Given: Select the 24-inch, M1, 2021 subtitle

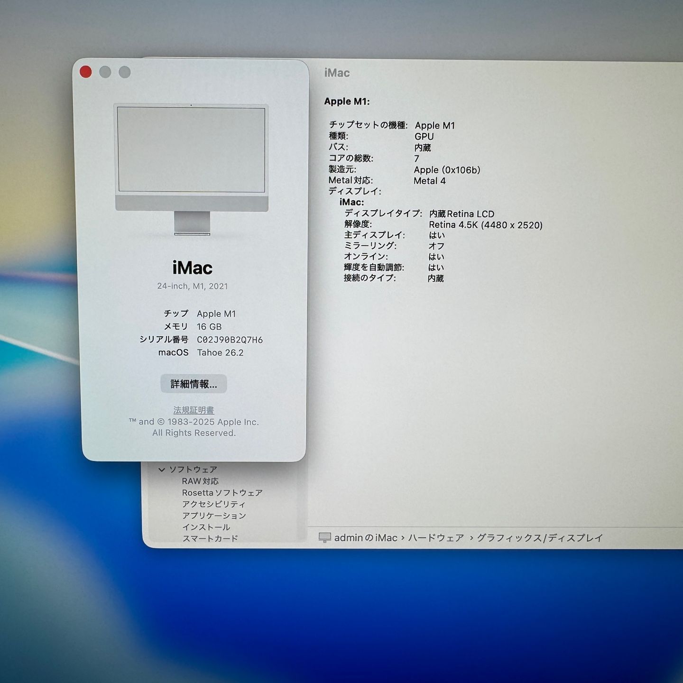Looking at the screenshot, I should (193, 286).
